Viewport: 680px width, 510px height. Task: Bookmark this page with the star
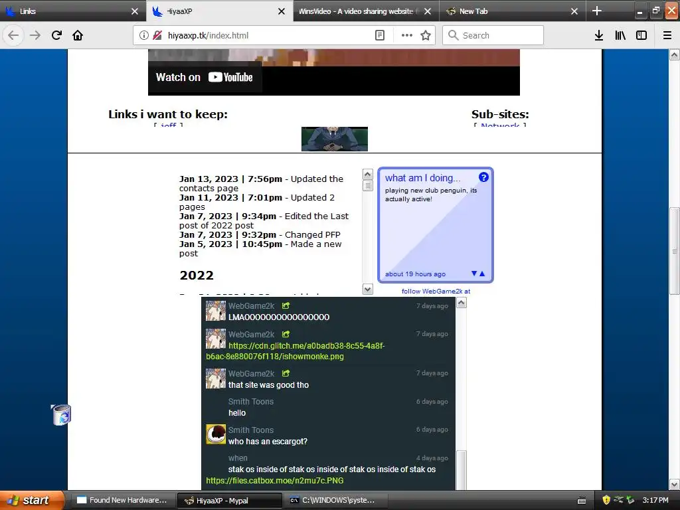pyautogui.click(x=426, y=35)
